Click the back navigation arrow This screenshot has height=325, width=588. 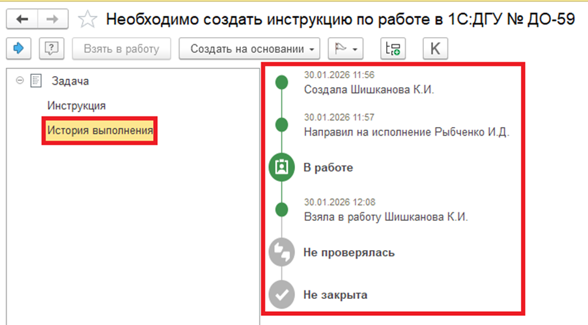(23, 20)
